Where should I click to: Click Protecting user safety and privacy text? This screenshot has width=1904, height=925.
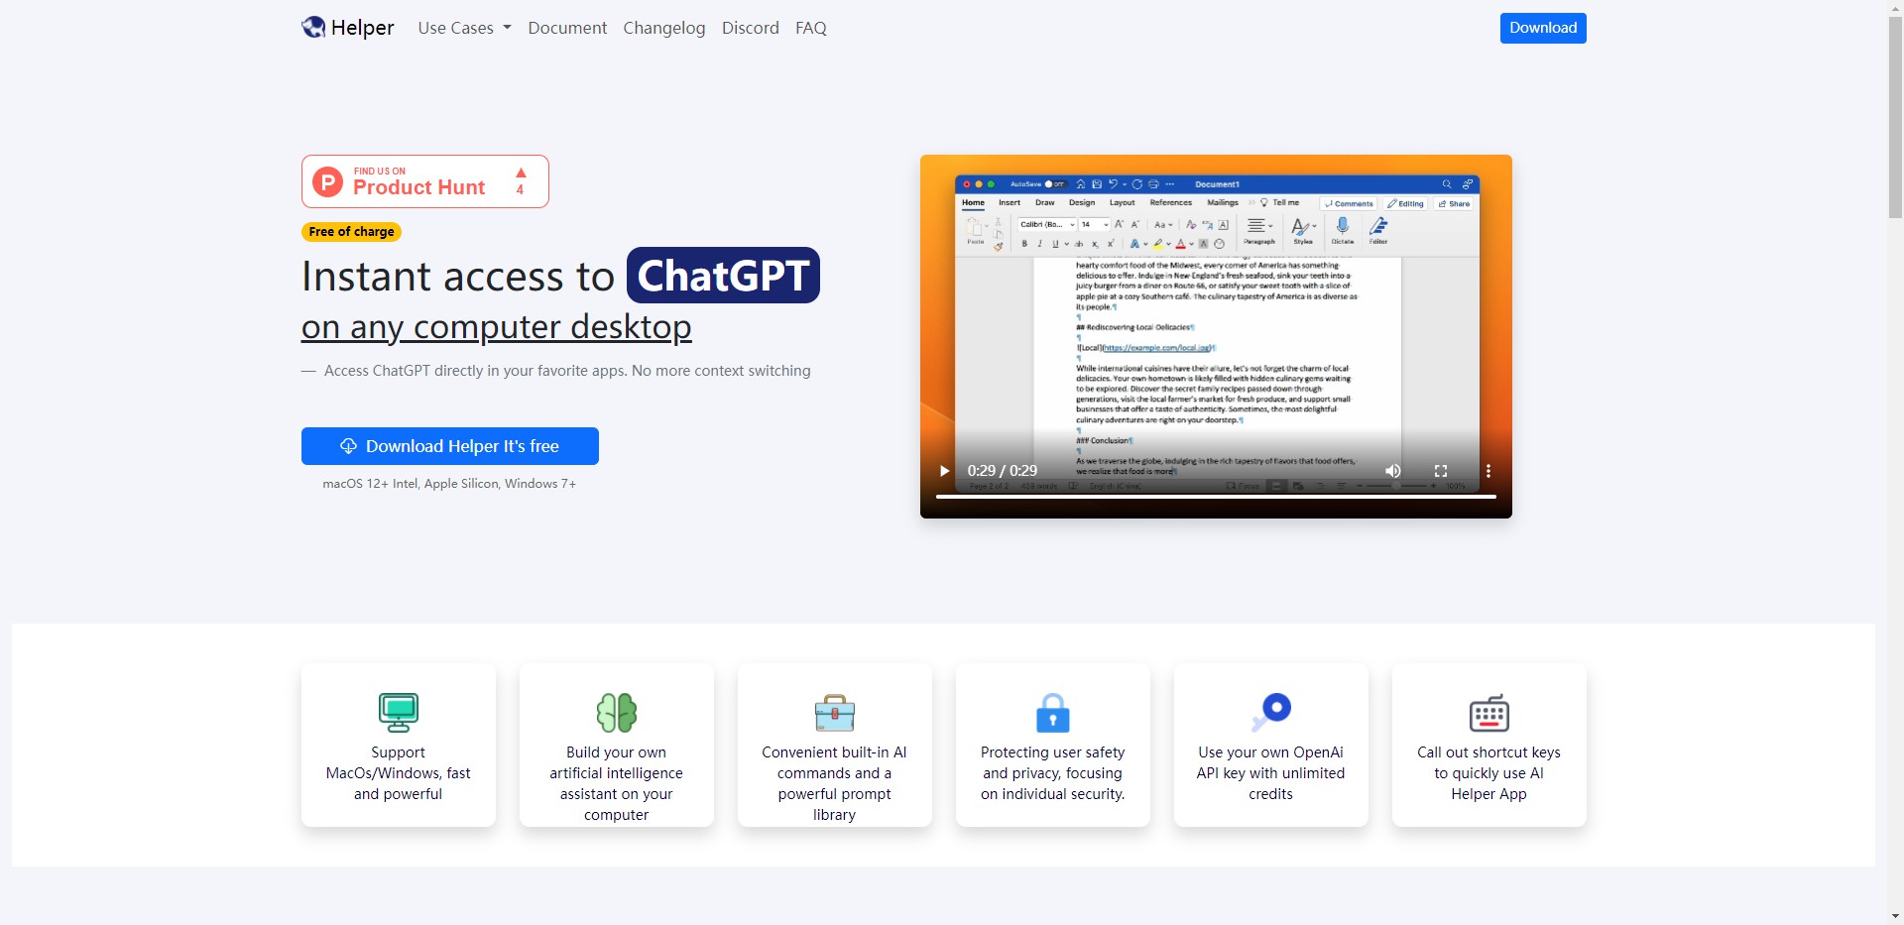[x=1053, y=773]
